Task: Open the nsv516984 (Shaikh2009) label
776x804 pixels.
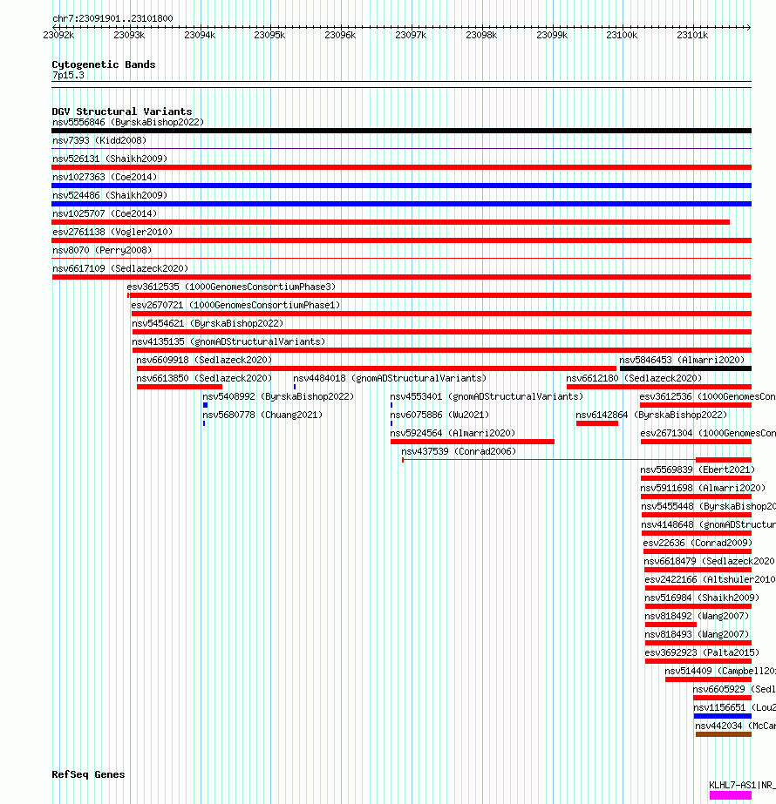Action: pyautogui.click(x=702, y=598)
